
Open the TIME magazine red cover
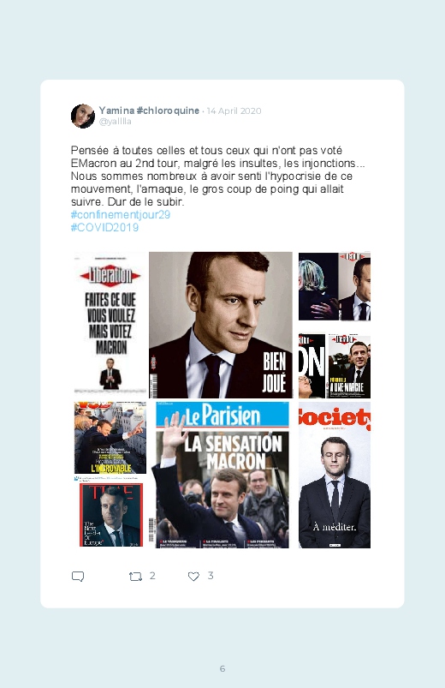(111, 515)
